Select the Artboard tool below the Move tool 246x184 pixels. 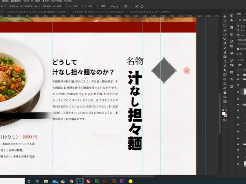(x=225, y=21)
